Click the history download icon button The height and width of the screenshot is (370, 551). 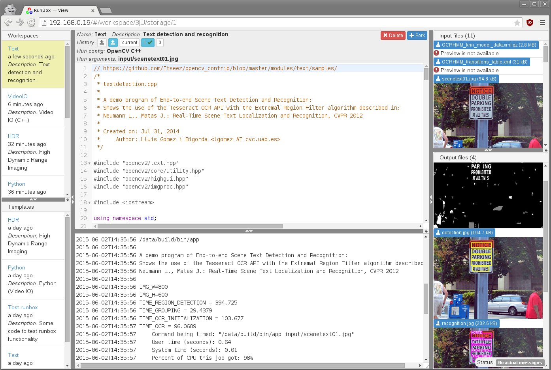point(102,43)
